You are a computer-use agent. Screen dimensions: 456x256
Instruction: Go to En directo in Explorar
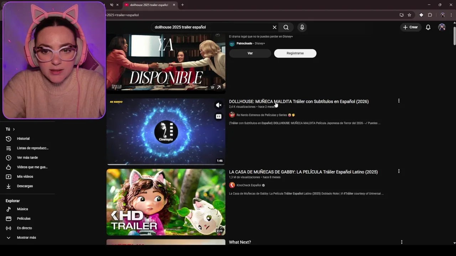click(x=27, y=228)
